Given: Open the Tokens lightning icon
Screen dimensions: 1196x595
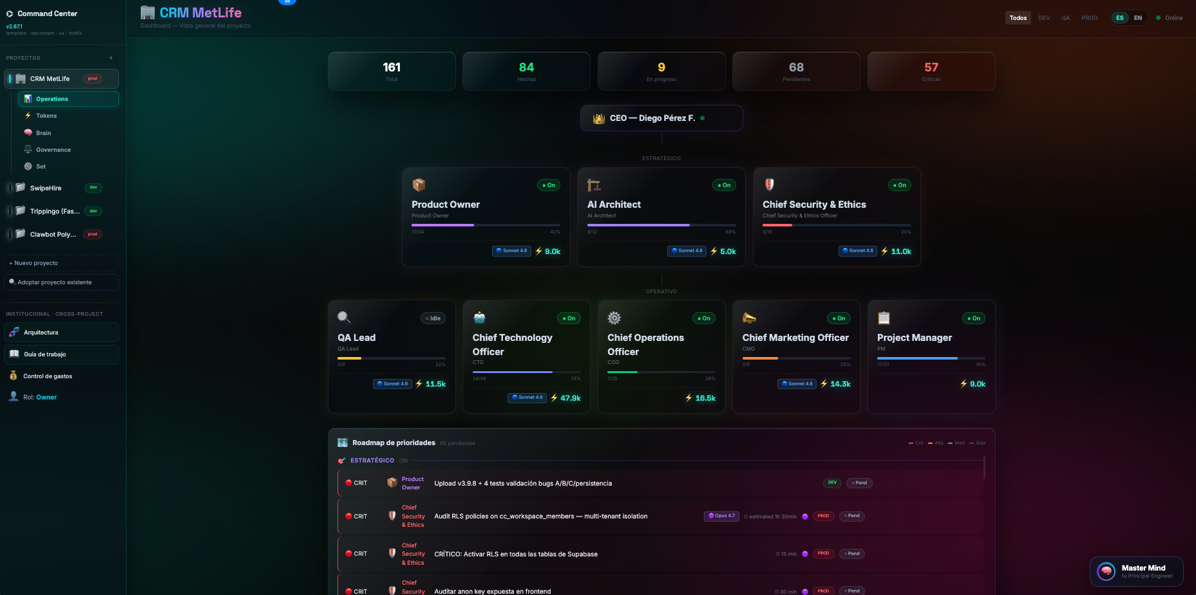Looking at the screenshot, I should (28, 116).
